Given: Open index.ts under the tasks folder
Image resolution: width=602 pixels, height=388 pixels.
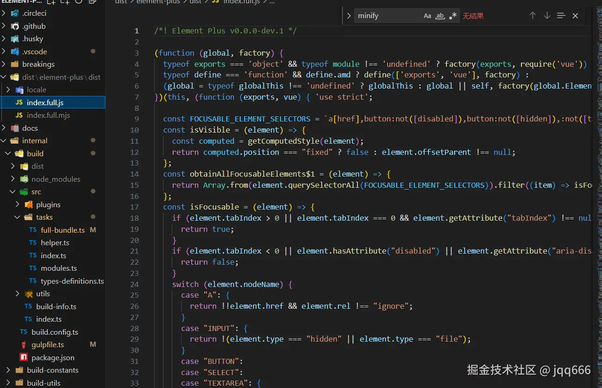Looking at the screenshot, I should click(x=53, y=256).
